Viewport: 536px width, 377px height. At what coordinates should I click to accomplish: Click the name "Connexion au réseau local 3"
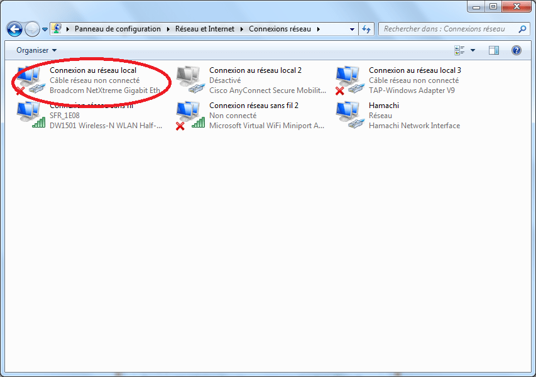(x=415, y=70)
